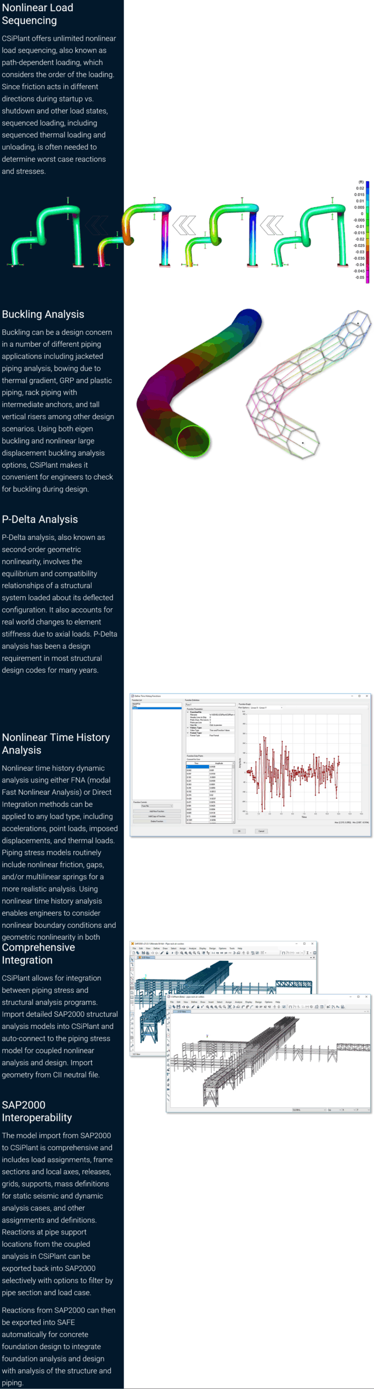The image size is (374, 1389).
Task: Click OK in the Time History Functions dialog
Action: [x=239, y=831]
